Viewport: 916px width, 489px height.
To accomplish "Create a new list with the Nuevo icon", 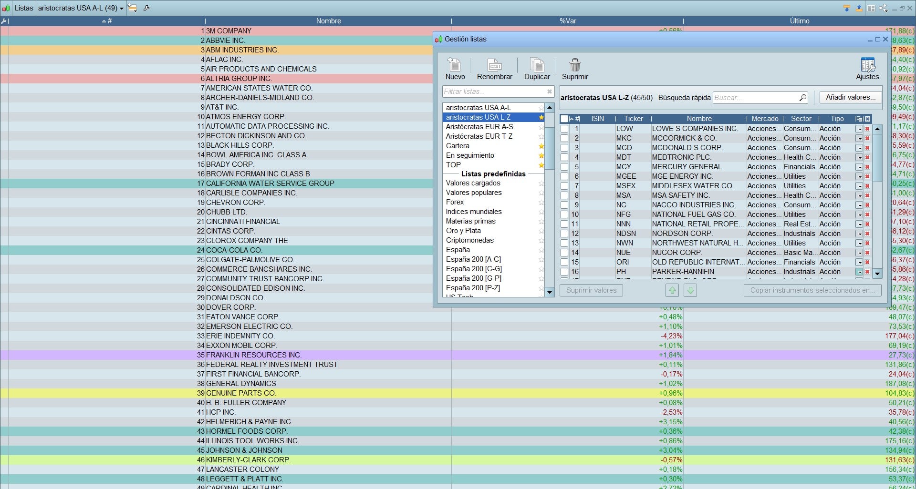I will point(455,69).
